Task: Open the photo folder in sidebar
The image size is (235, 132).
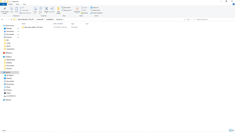Action: tap(8, 46)
